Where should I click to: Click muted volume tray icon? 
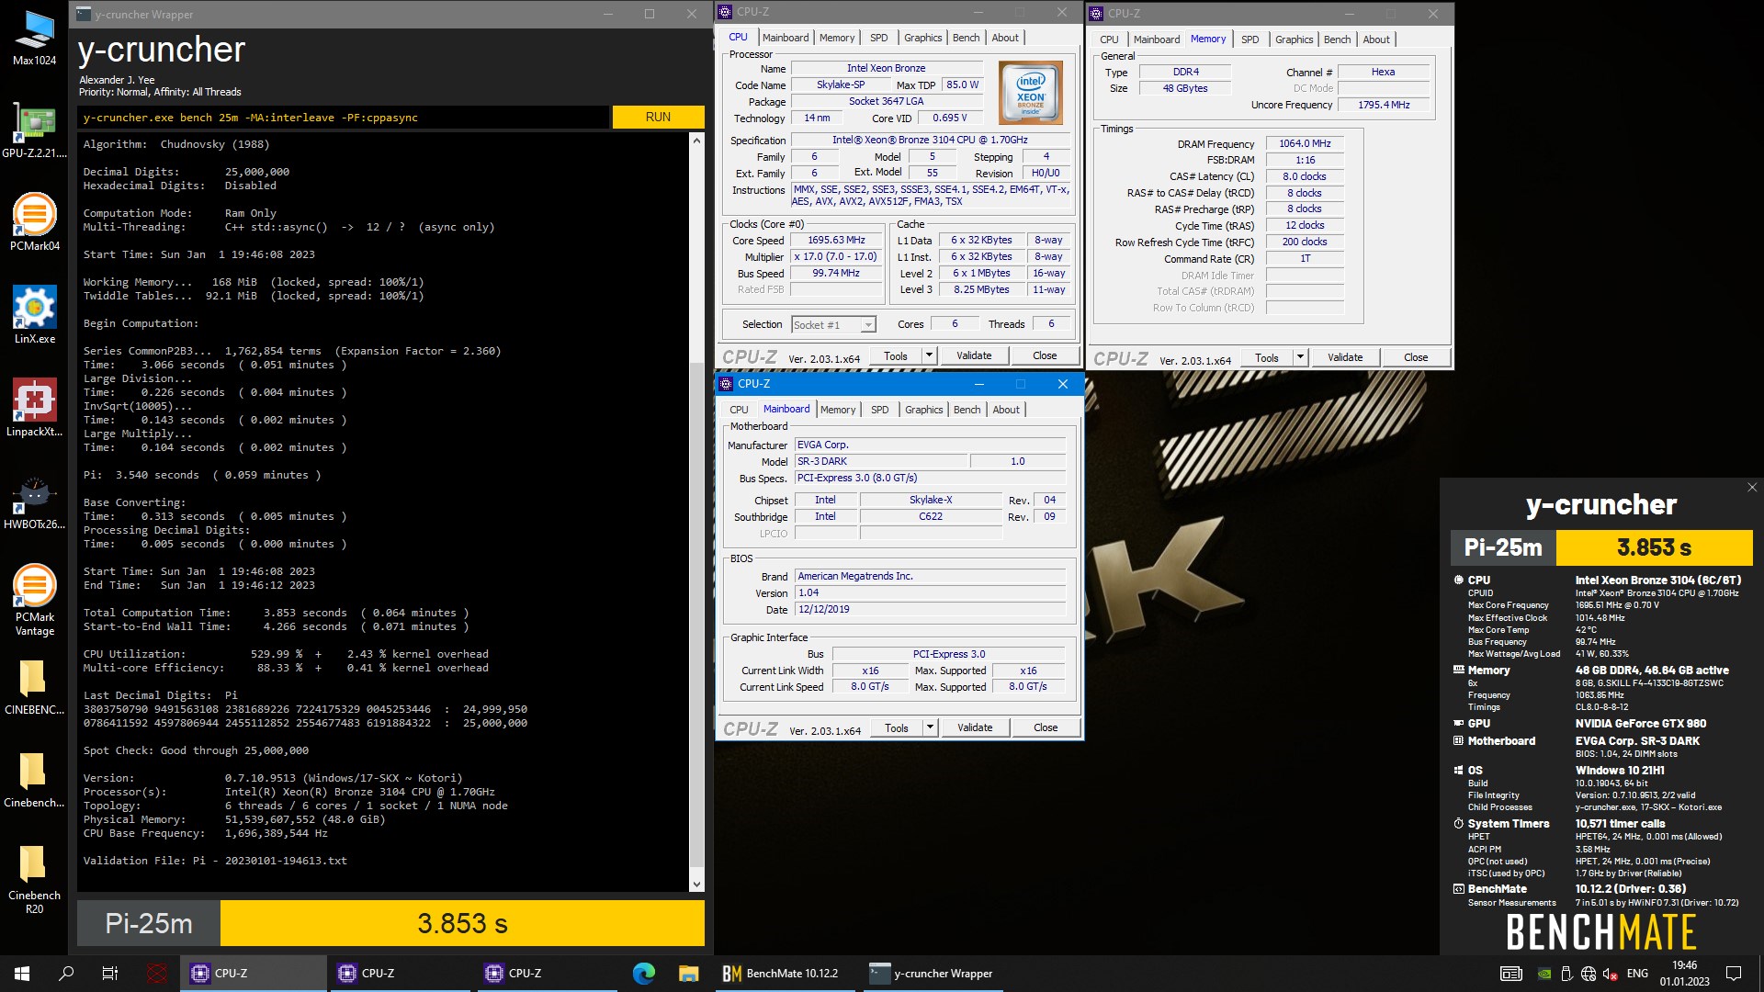1610,974
